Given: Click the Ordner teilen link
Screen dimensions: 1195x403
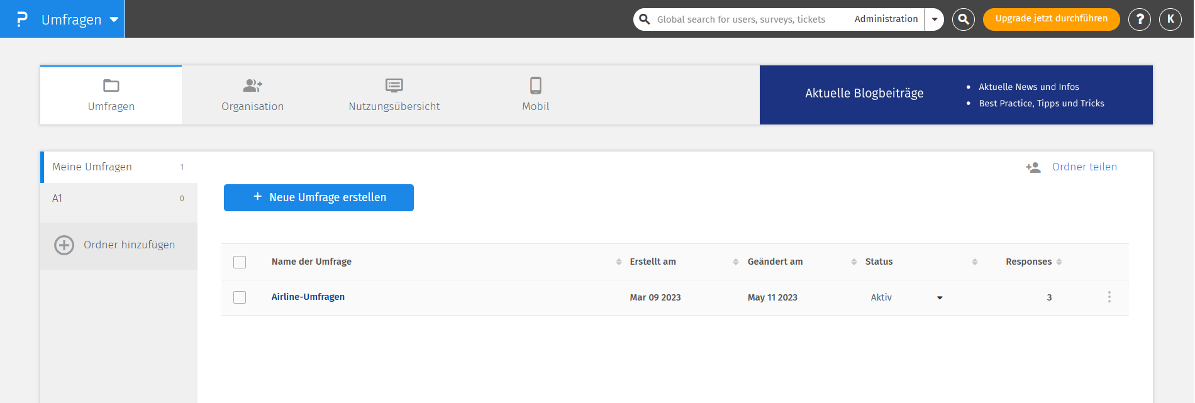Looking at the screenshot, I should (x=1084, y=167).
